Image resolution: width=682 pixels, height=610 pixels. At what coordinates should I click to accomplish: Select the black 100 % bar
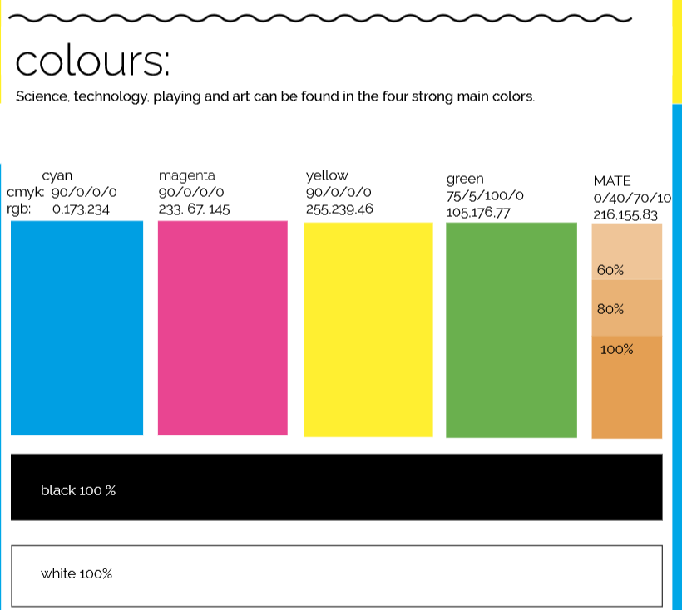[336, 487]
